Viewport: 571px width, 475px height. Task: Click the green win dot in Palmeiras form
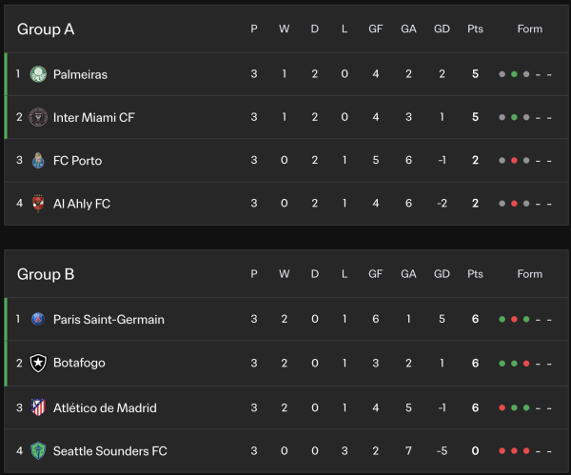pyautogui.click(x=514, y=73)
